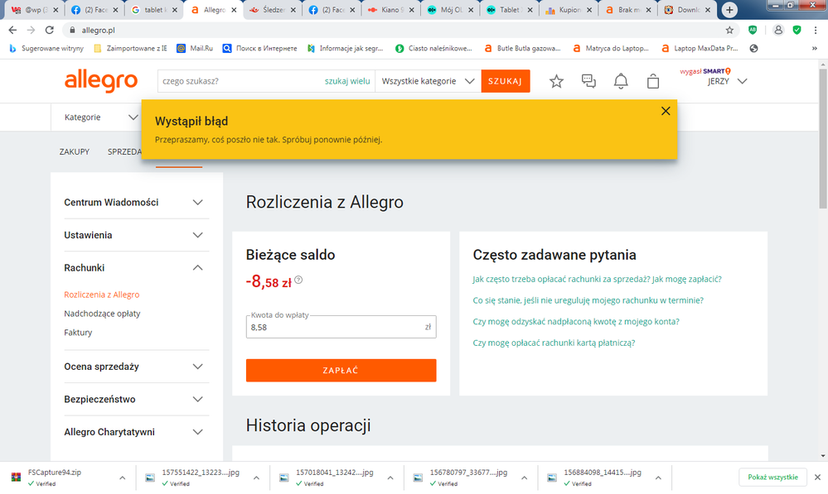The width and height of the screenshot is (828, 494).
Task: Open FAQ about paying sales bills frequency
Action: (597, 279)
